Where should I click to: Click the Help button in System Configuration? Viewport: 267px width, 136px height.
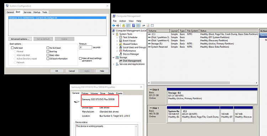(102, 71)
